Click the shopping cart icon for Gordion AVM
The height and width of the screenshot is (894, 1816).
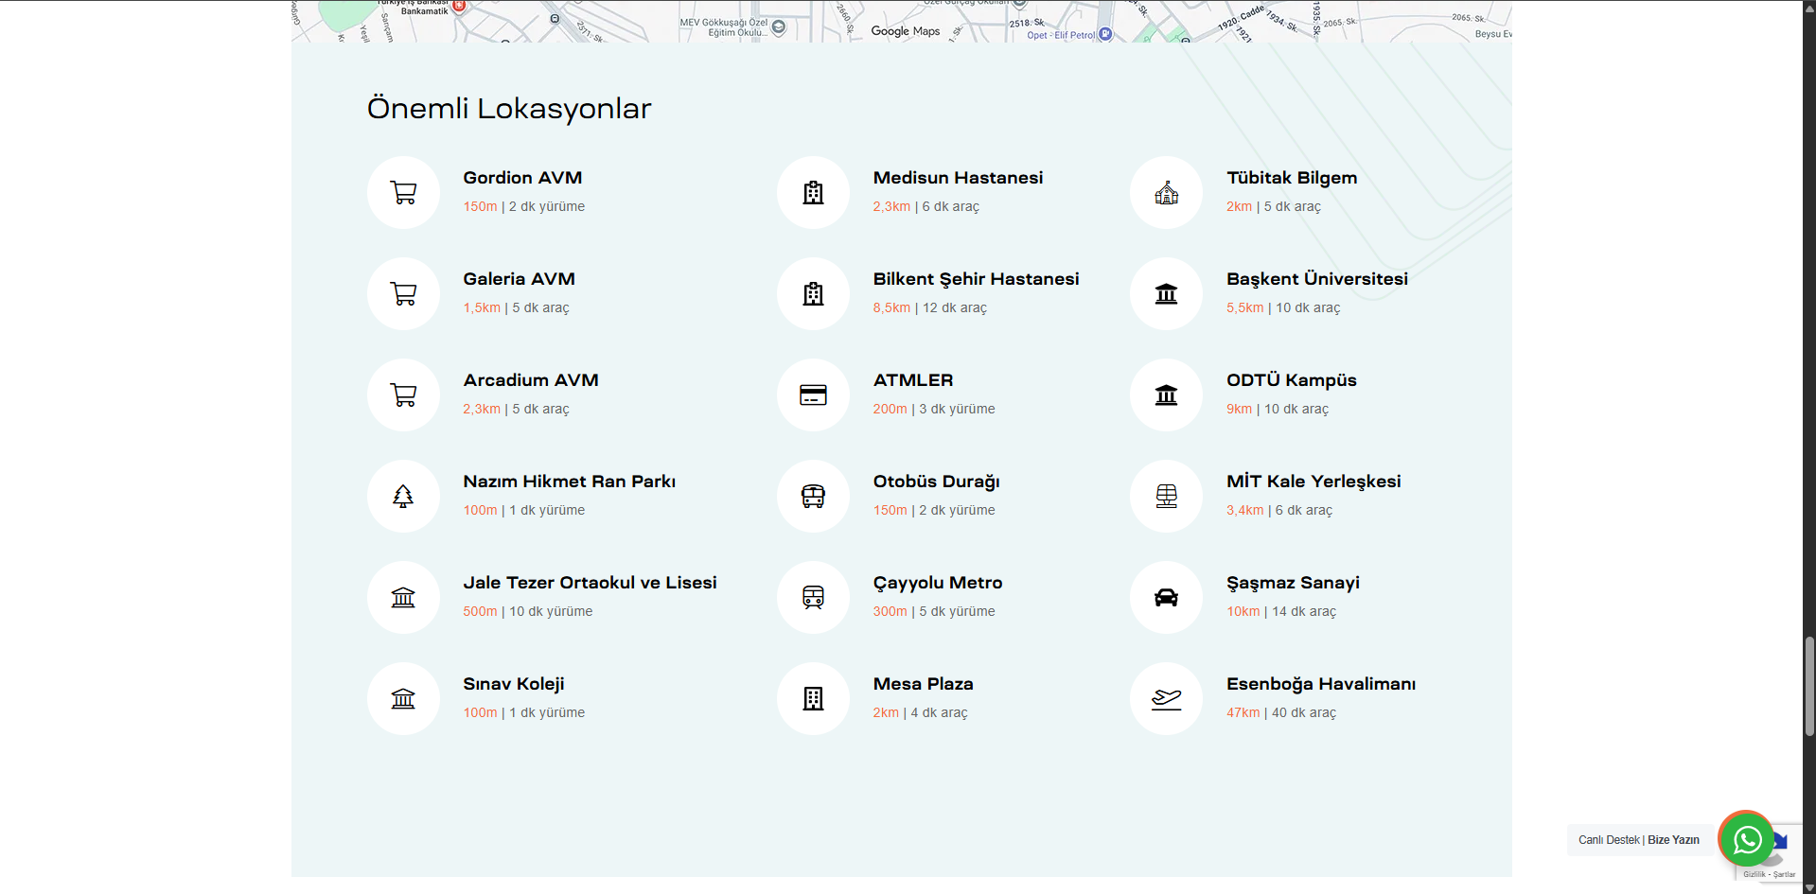(403, 193)
